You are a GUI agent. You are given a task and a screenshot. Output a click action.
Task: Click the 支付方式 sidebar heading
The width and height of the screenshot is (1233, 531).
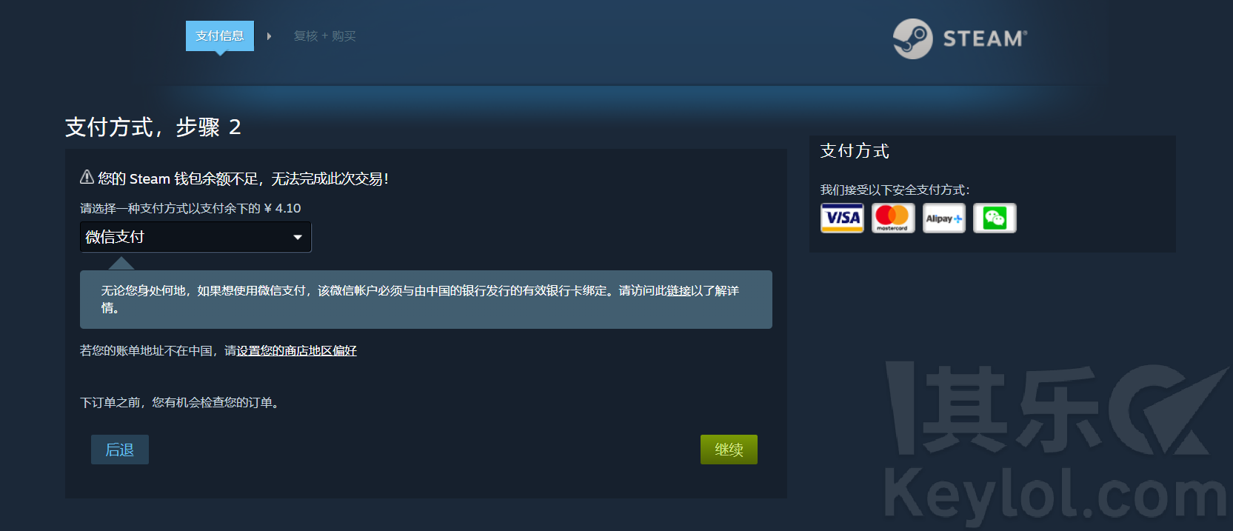[855, 151]
